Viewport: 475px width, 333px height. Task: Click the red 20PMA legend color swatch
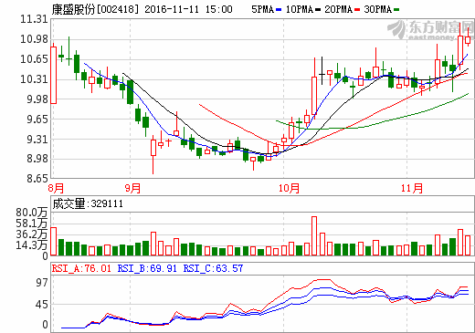tap(357, 10)
